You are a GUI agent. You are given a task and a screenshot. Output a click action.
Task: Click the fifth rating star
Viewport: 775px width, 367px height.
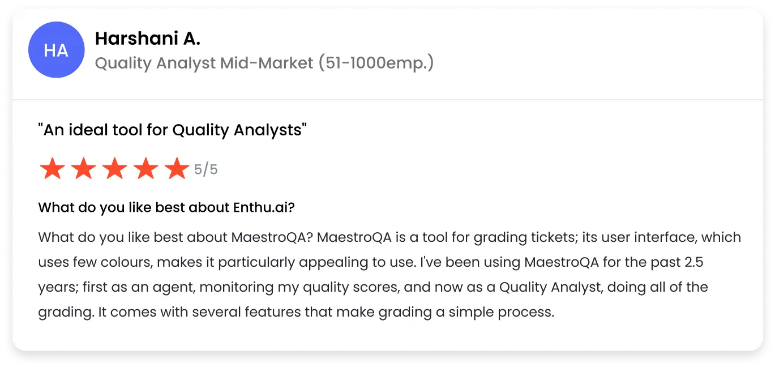(177, 169)
